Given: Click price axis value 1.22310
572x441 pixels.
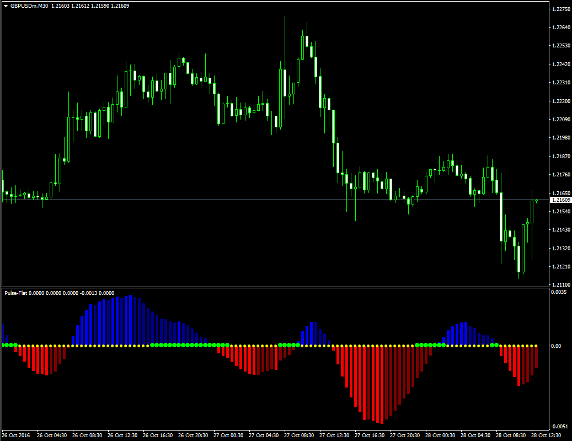Looking at the screenshot, I should click(x=561, y=82).
